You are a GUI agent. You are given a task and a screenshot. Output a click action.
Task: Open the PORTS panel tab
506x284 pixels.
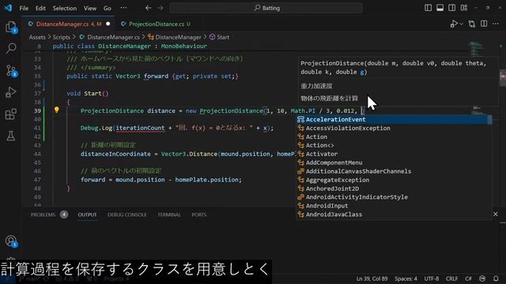[x=198, y=215]
